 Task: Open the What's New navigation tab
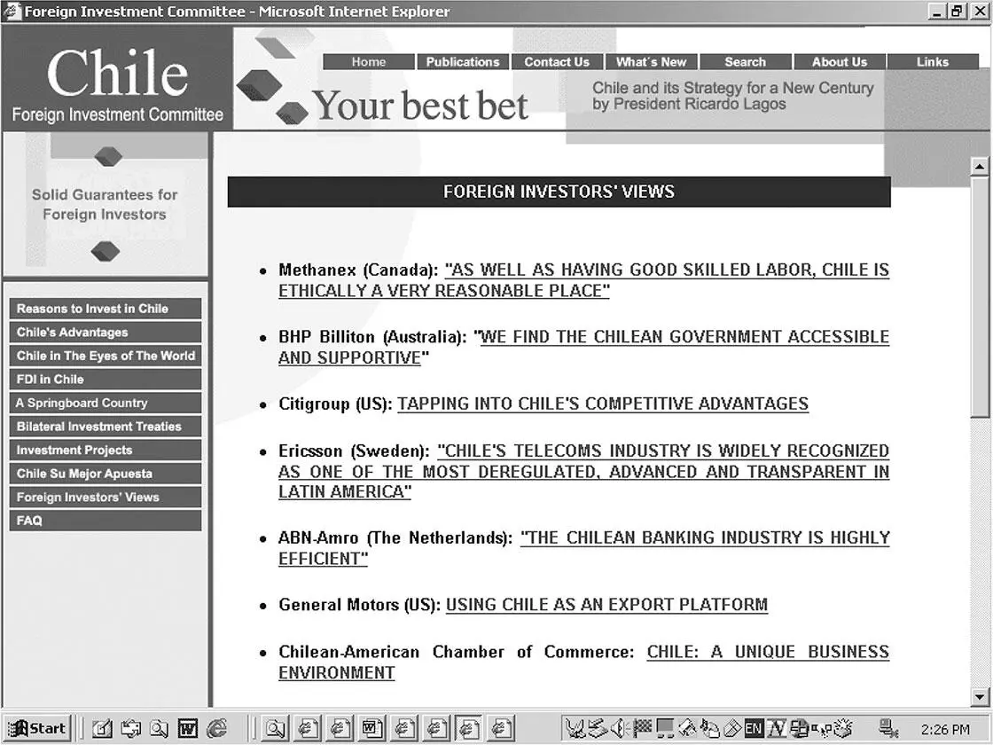pos(651,61)
